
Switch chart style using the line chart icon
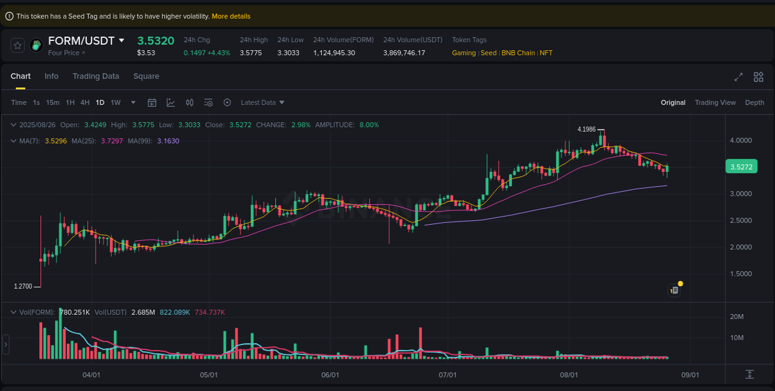[x=171, y=102]
